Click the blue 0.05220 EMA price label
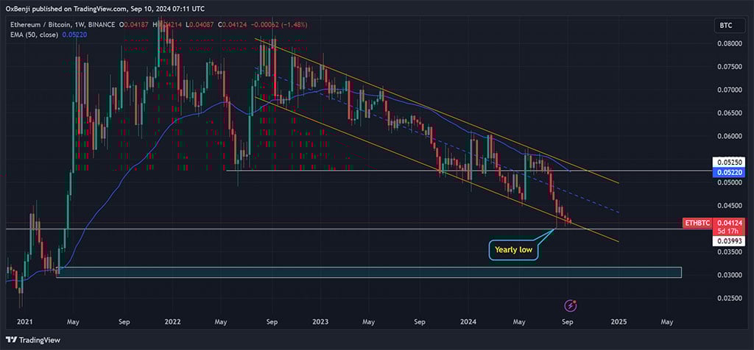This screenshot has height=350, width=754. (x=728, y=171)
